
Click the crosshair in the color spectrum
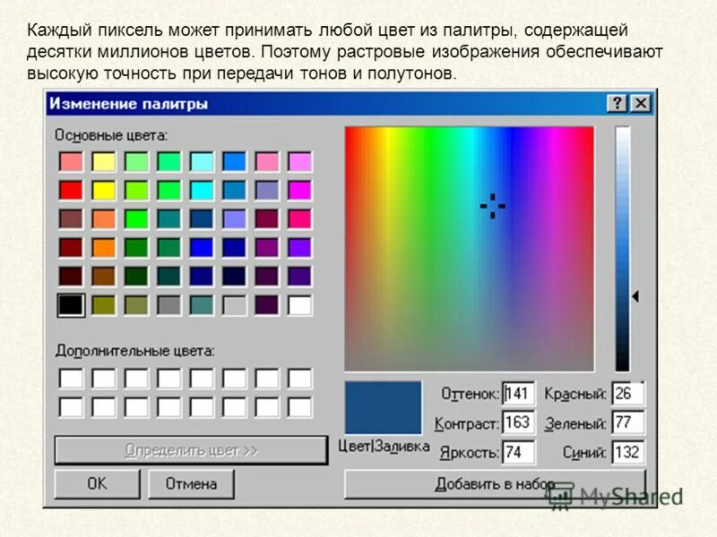coord(492,206)
